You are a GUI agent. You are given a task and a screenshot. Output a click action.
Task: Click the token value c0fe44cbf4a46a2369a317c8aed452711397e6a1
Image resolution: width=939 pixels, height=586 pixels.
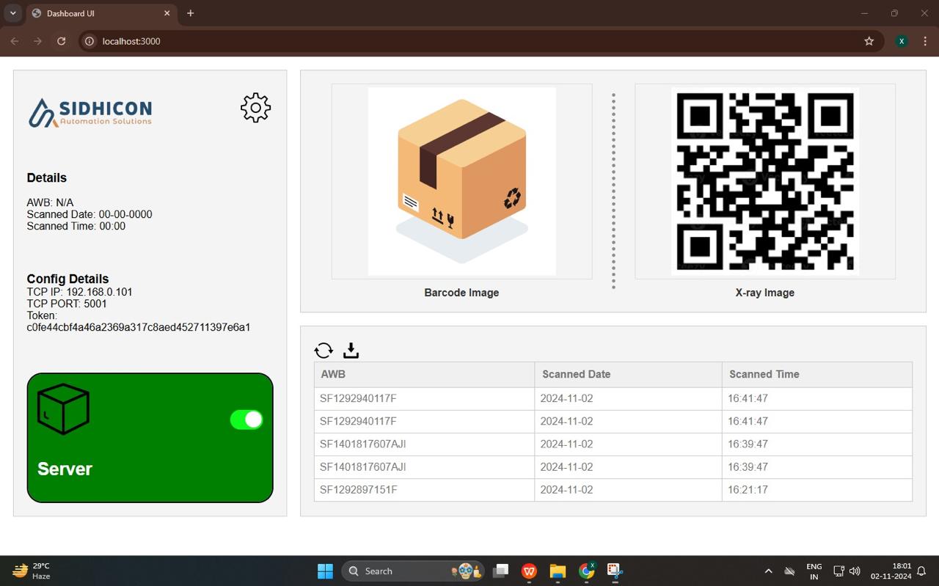click(139, 327)
